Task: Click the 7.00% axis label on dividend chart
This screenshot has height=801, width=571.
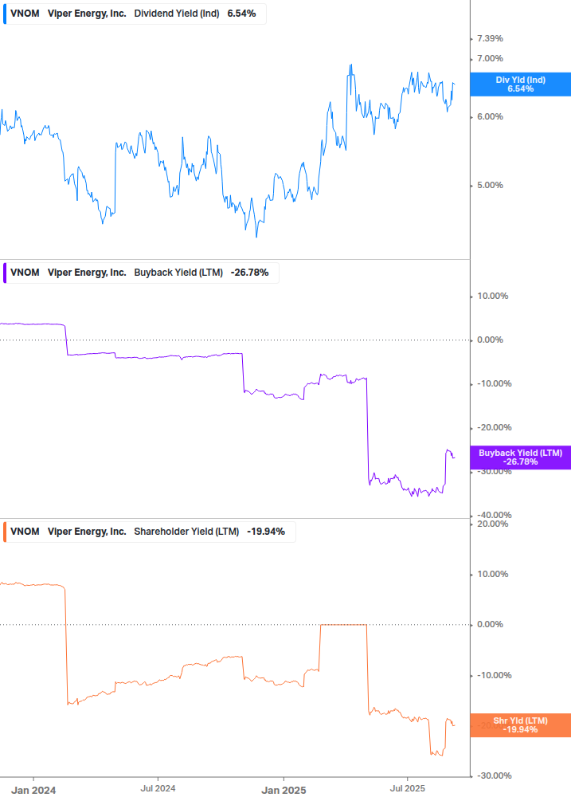Action: click(x=490, y=59)
